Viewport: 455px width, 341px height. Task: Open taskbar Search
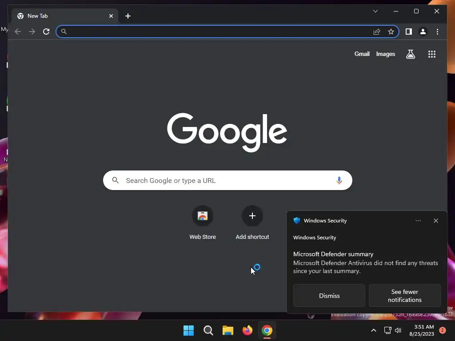[208, 330]
